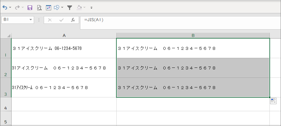Select column B header
The image size is (281, 126).
(x=193, y=35)
